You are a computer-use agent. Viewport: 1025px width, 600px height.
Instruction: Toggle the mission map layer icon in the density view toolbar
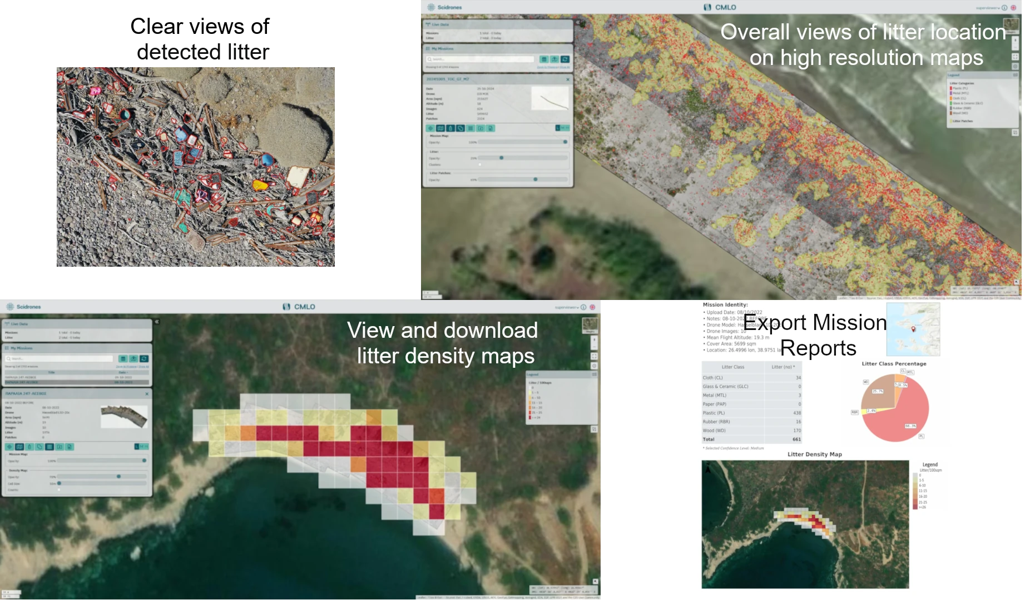pyautogui.click(x=19, y=447)
